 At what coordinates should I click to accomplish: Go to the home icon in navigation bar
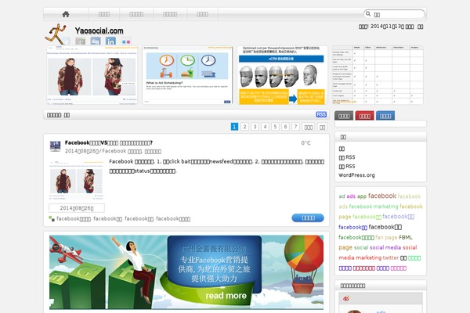click(x=66, y=14)
